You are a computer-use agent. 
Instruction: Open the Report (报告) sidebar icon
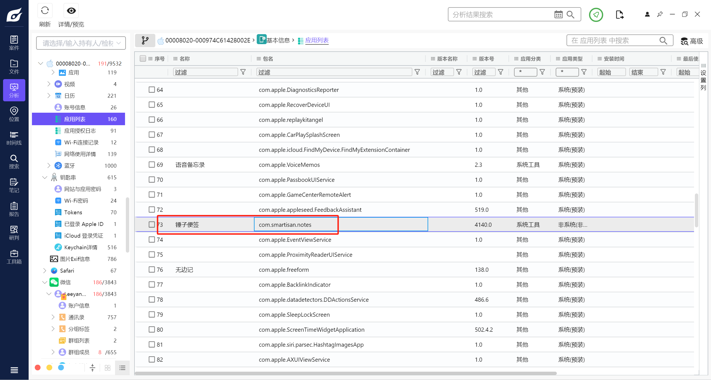(14, 209)
